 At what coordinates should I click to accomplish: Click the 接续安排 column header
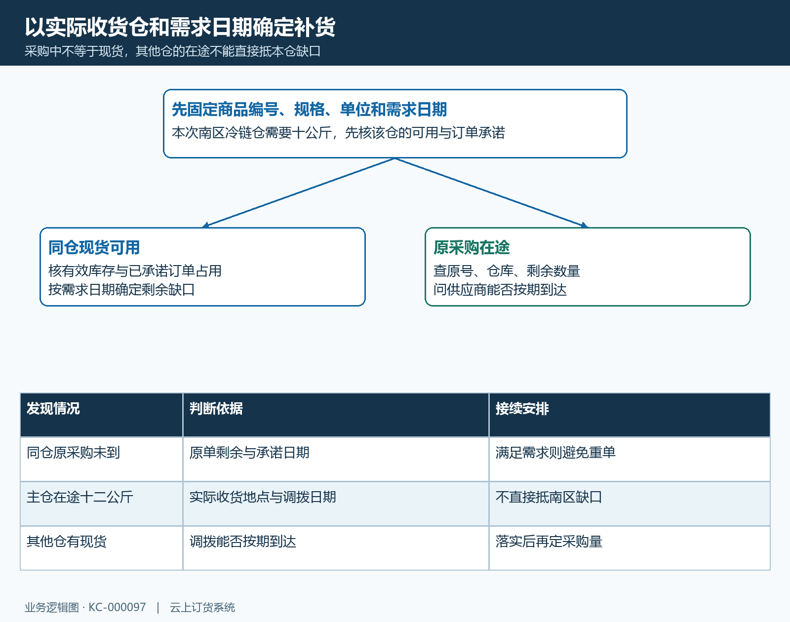[x=630, y=415]
